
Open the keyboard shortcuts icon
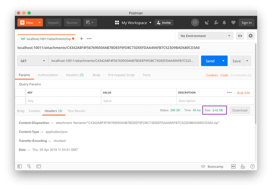click(x=243, y=166)
